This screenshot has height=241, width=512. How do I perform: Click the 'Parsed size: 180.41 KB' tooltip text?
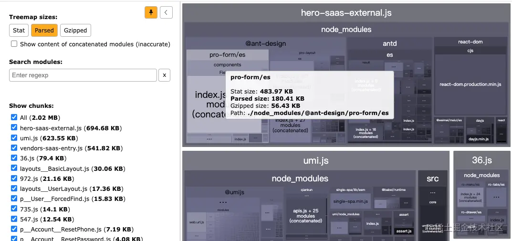pyautogui.click(x=267, y=99)
